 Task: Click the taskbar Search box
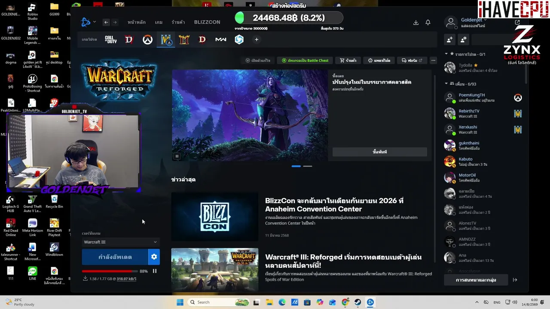pos(219,302)
